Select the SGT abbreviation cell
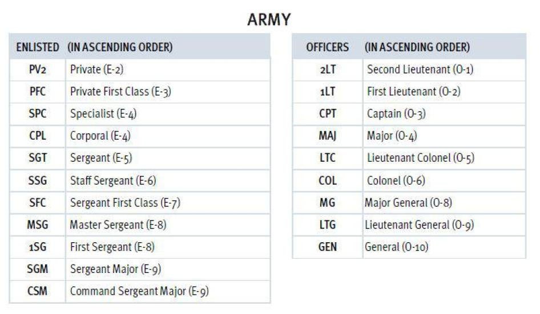Image resolution: width=540 pixels, height=314 pixels. point(37,158)
